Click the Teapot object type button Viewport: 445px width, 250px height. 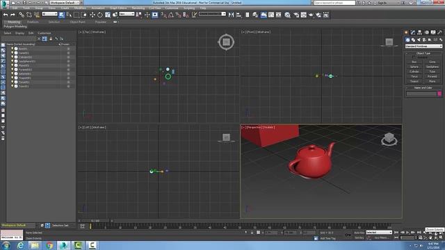(x=414, y=81)
